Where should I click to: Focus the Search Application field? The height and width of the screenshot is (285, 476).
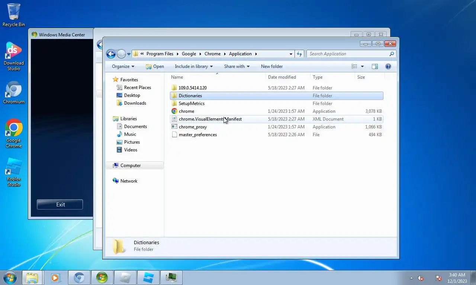[x=351, y=54]
